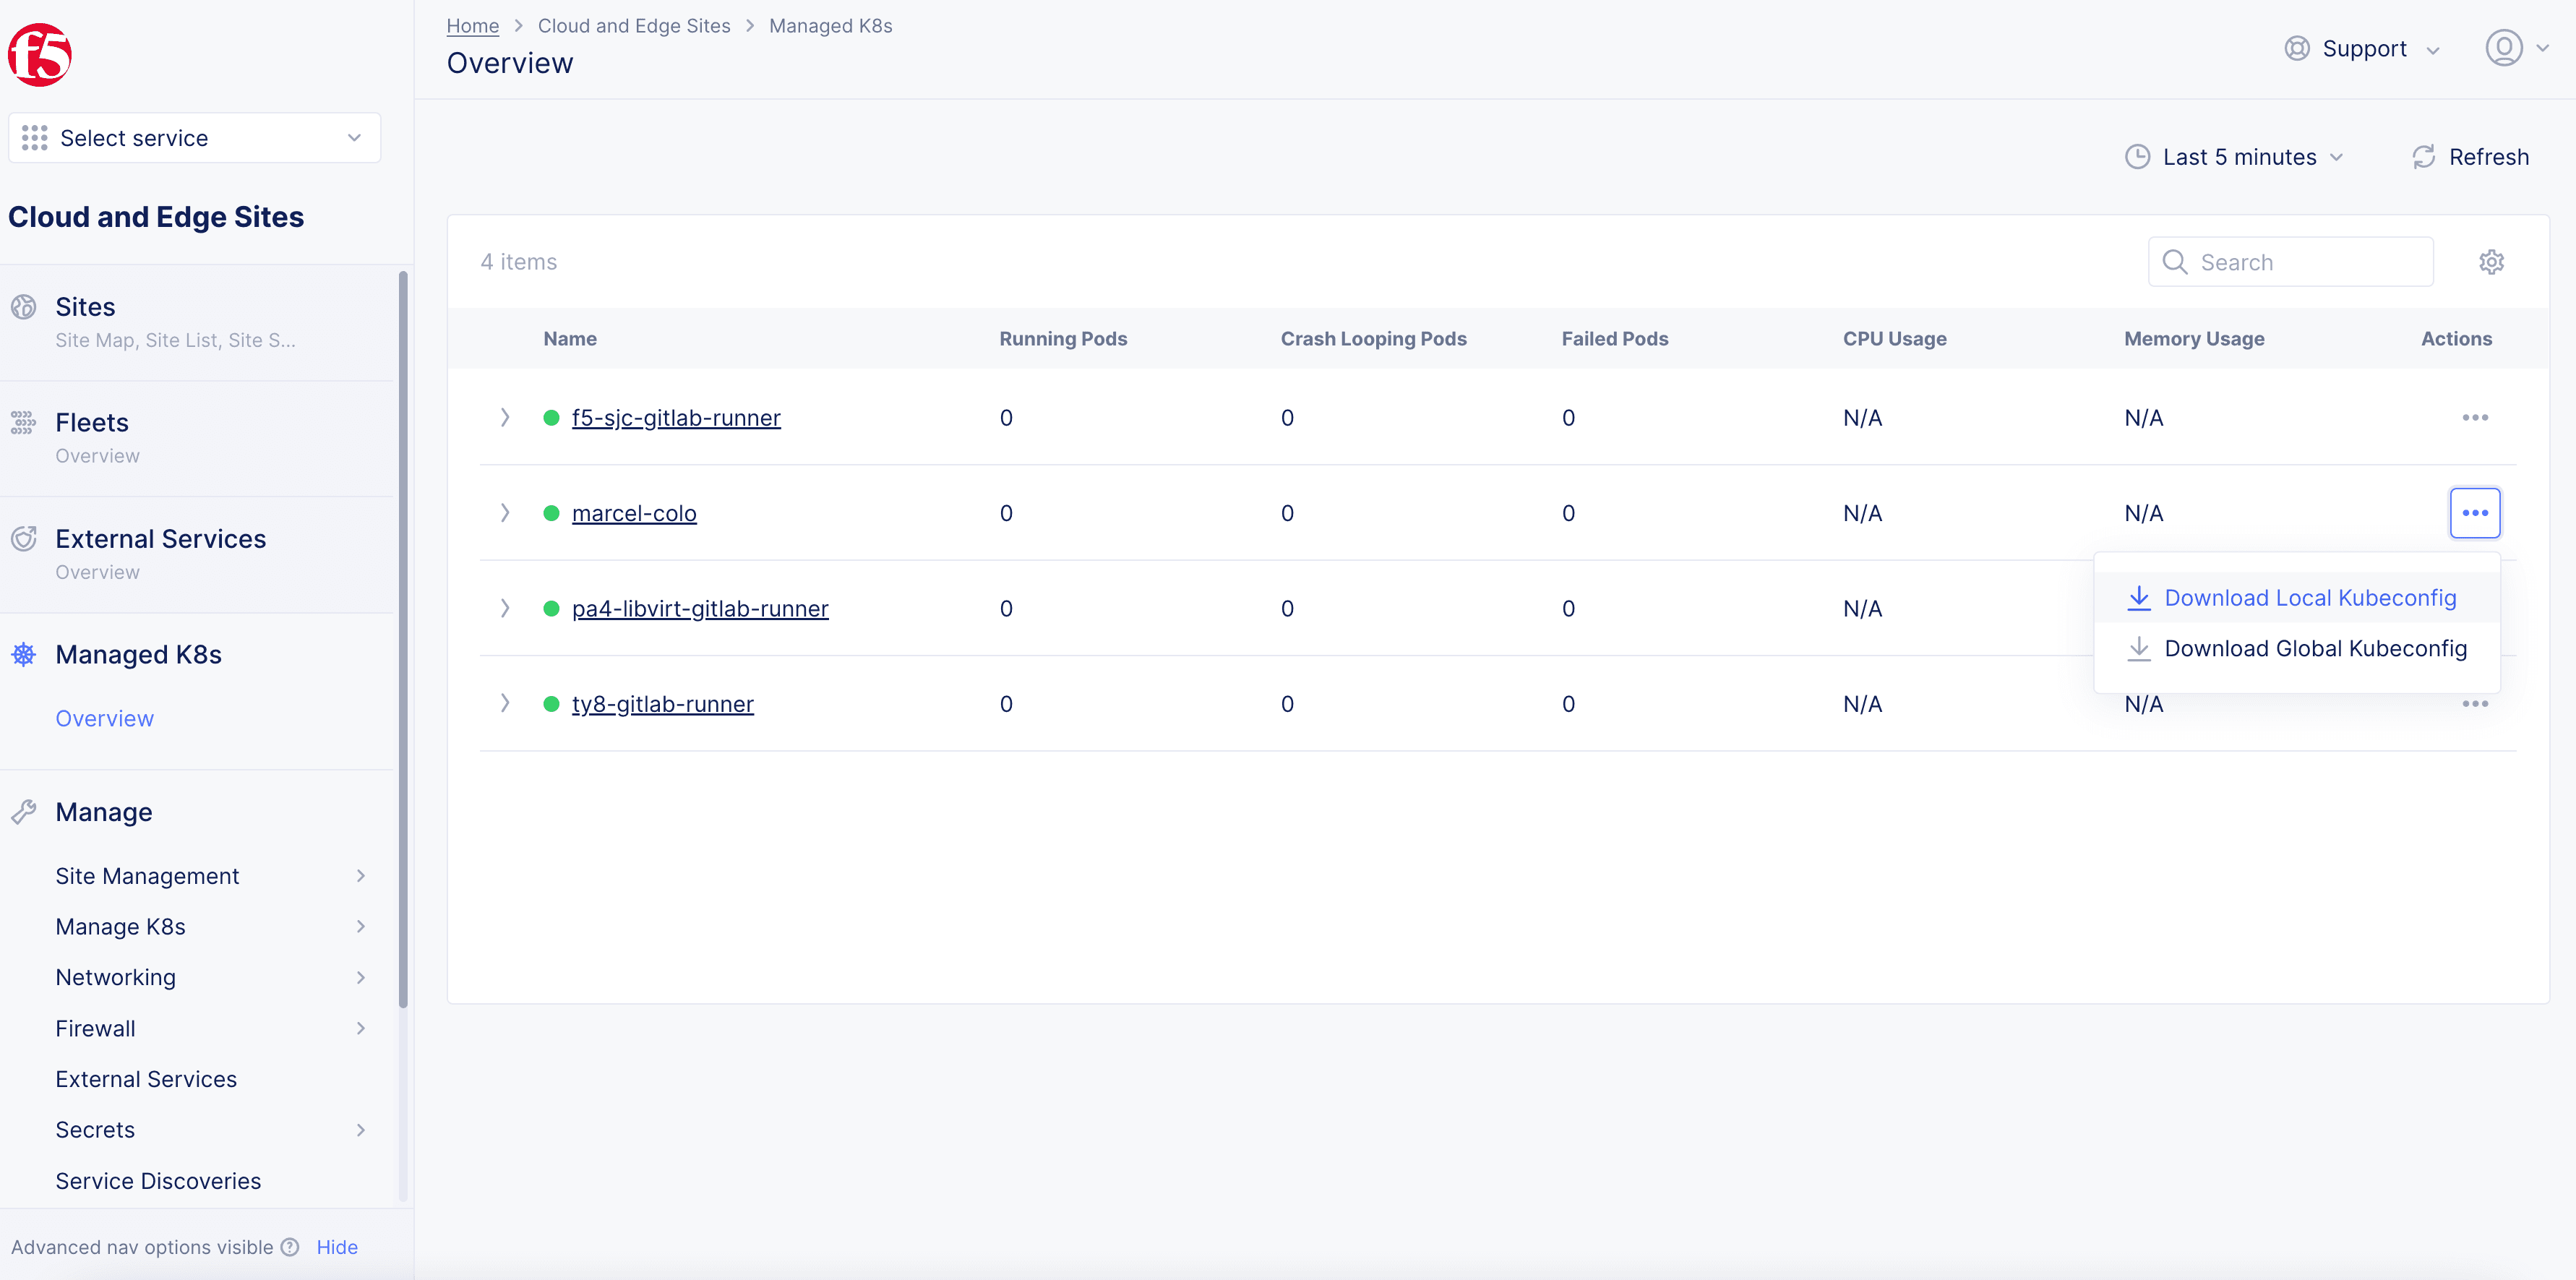
Task: Expand the pa4-libvirt-gitlab-runner row chevron
Action: 505,608
